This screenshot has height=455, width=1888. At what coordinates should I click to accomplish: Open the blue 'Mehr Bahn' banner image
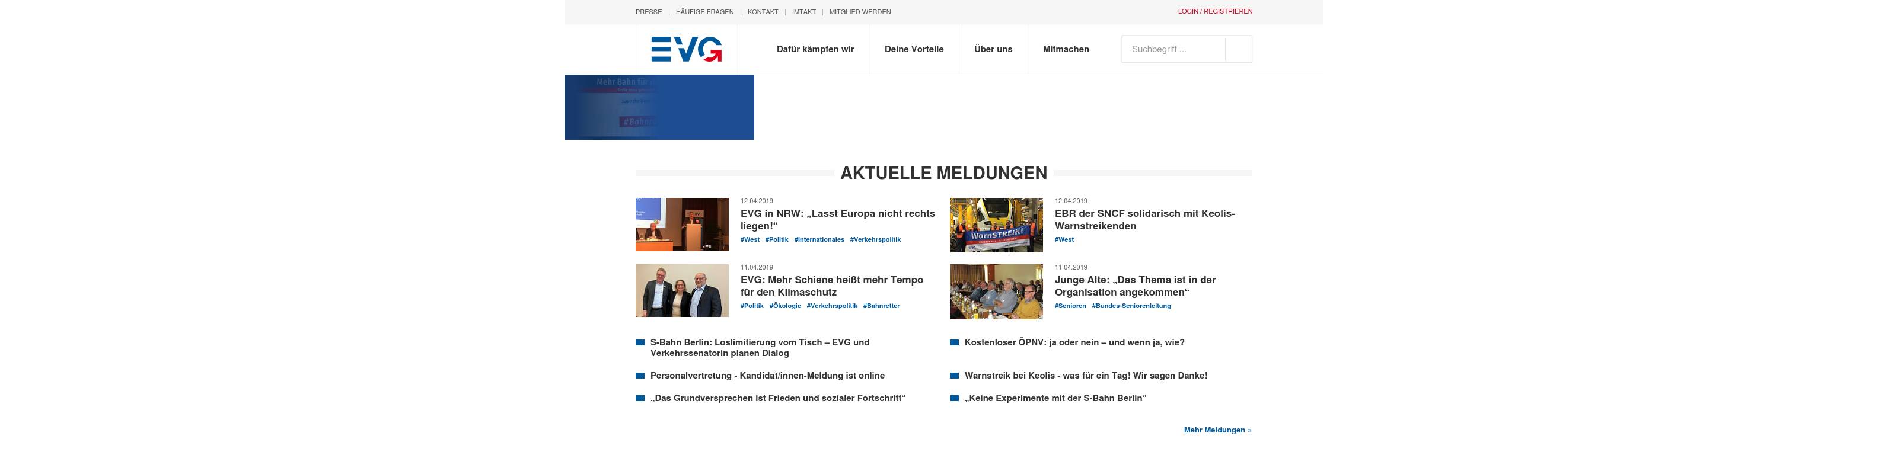pos(658,107)
